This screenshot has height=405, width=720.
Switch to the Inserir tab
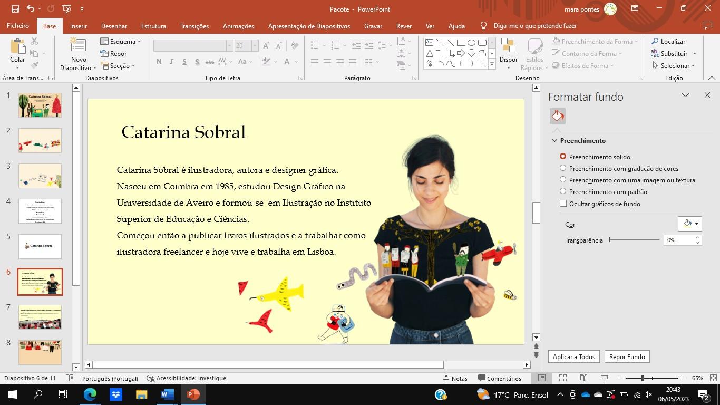[x=79, y=26]
